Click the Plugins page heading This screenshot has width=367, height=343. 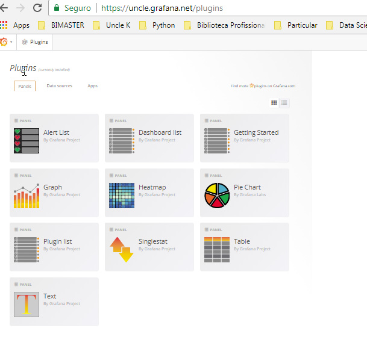click(x=23, y=68)
